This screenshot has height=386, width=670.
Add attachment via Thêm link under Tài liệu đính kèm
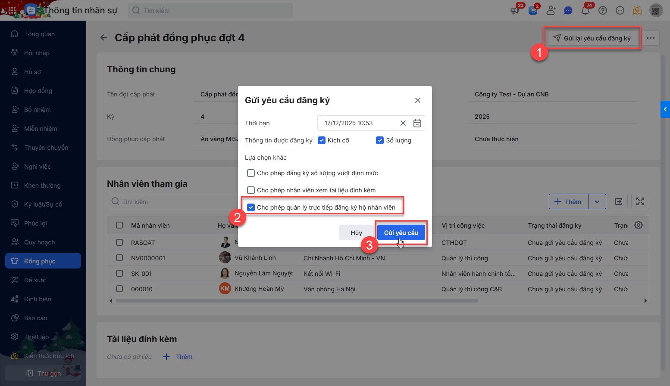(178, 357)
